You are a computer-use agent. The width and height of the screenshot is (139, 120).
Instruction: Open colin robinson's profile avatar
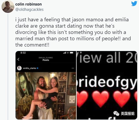[8, 7]
